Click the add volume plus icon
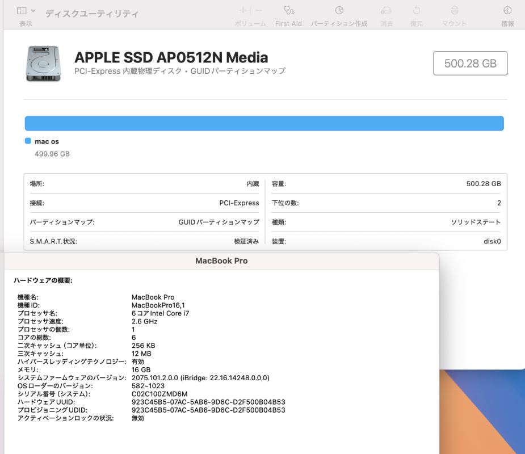Screen dimensions: 525x454 click(x=243, y=10)
